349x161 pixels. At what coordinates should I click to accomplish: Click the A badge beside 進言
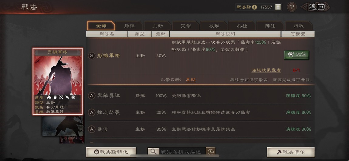coord(91,129)
